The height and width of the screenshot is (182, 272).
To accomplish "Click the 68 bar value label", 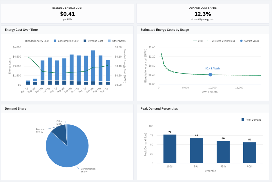I will tap(197, 135).
